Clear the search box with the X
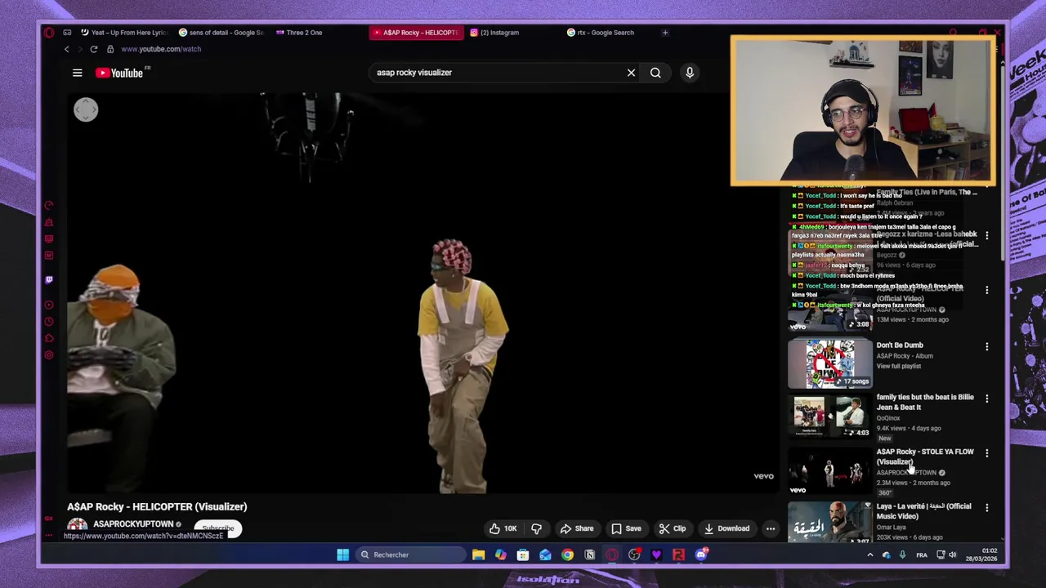Image resolution: width=1046 pixels, height=588 pixels. (x=631, y=73)
